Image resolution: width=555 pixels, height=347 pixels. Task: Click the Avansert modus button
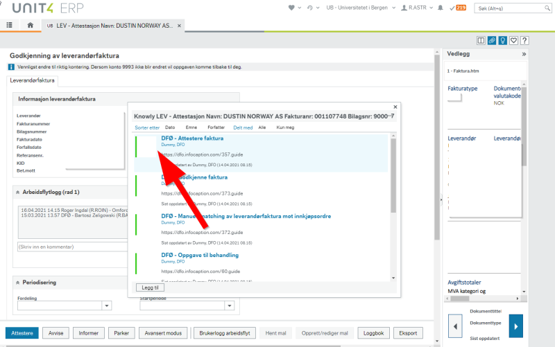(163, 333)
